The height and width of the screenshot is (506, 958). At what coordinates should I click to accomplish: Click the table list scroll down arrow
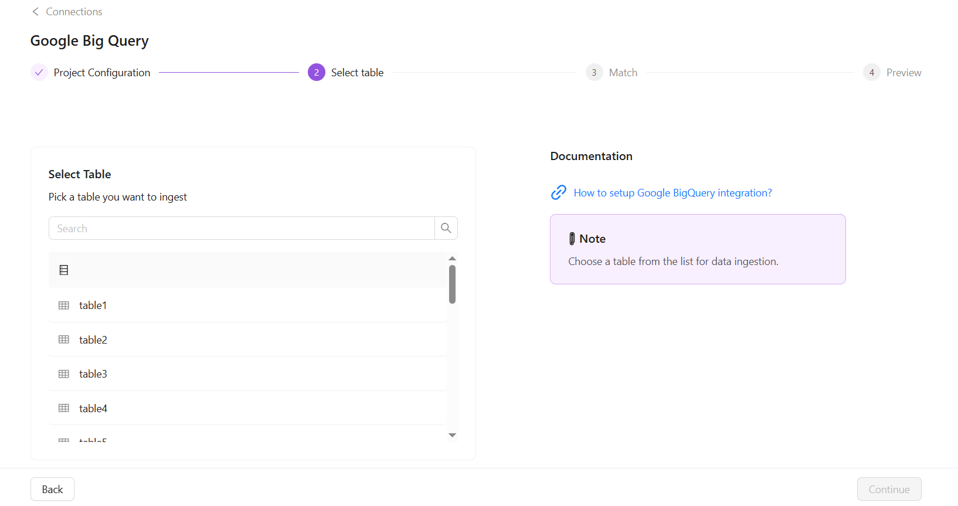452,435
